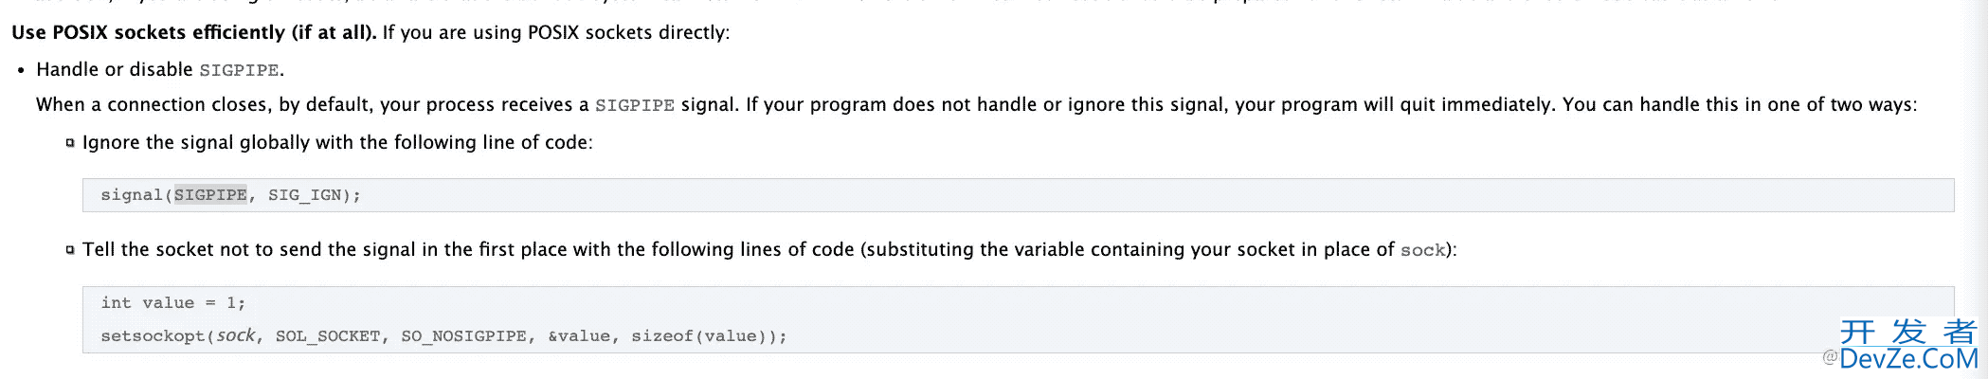The image size is (1988, 379).
Task: Click the square bullet before 'Ignore the signal globally'
Action: pos(70,143)
